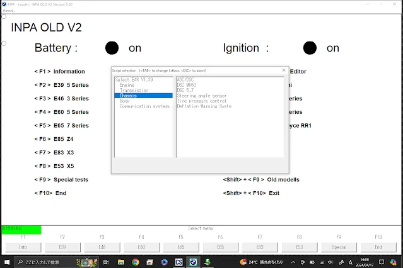
Task: Click the E60 function button
Action: [141, 247]
